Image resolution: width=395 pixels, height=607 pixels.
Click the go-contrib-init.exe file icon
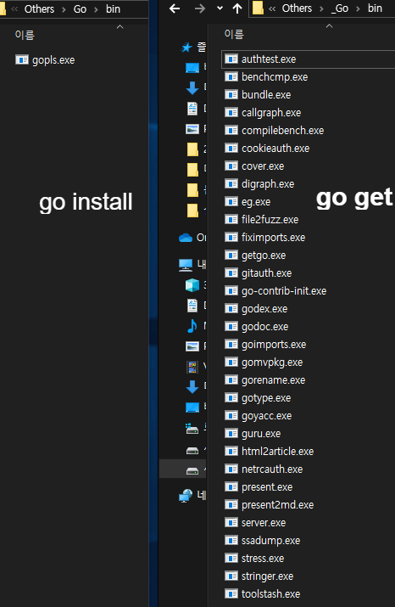pos(231,290)
